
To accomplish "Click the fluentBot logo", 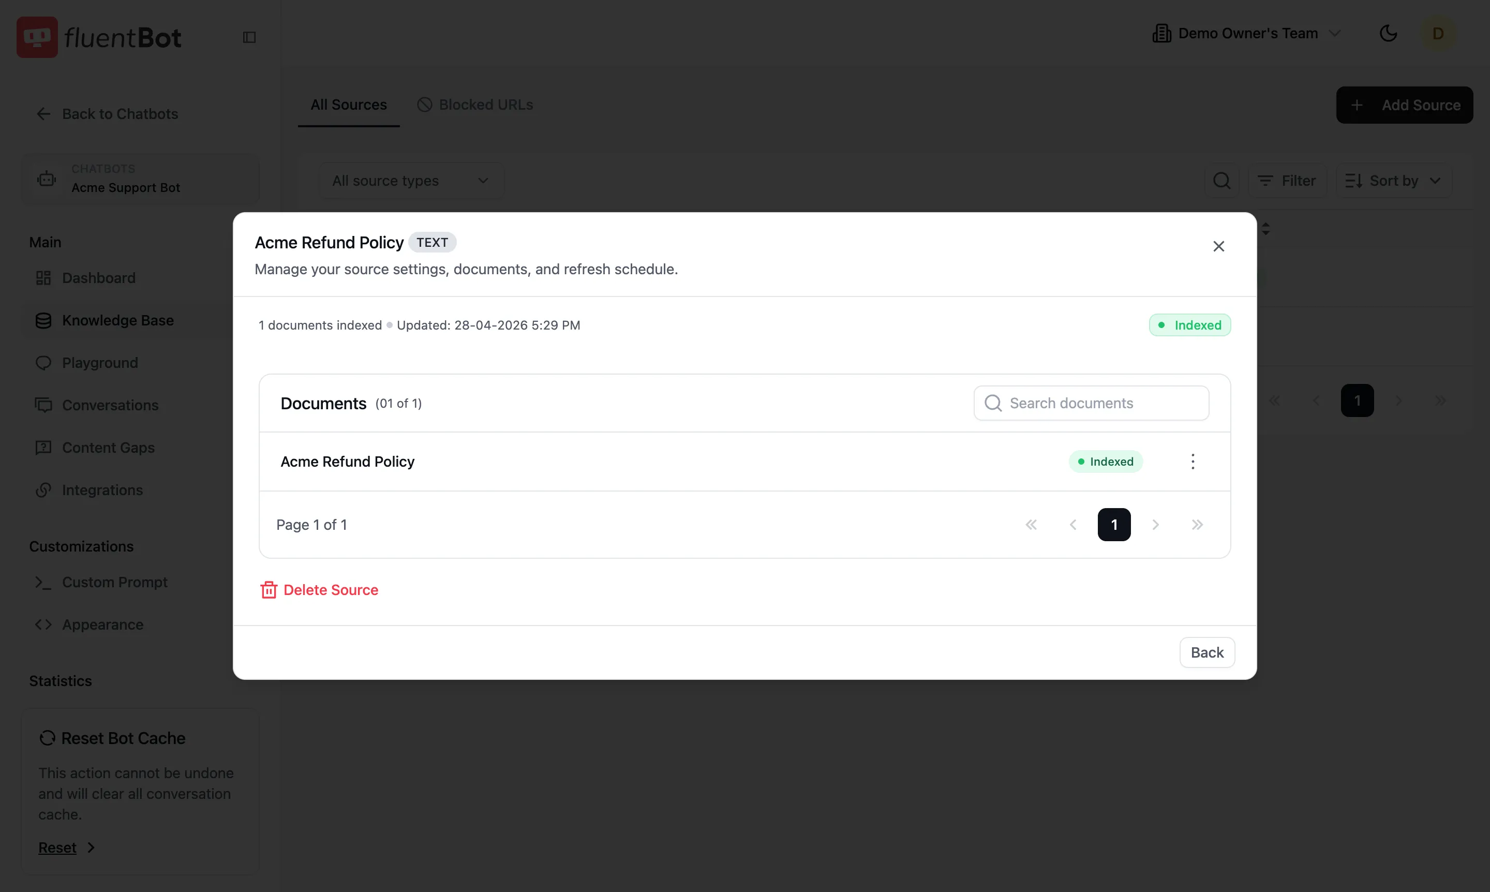I will [x=99, y=37].
